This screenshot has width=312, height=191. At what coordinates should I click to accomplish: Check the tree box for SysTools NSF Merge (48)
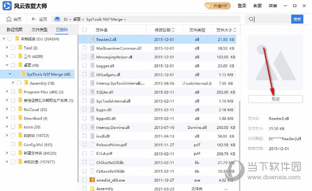[16, 74]
